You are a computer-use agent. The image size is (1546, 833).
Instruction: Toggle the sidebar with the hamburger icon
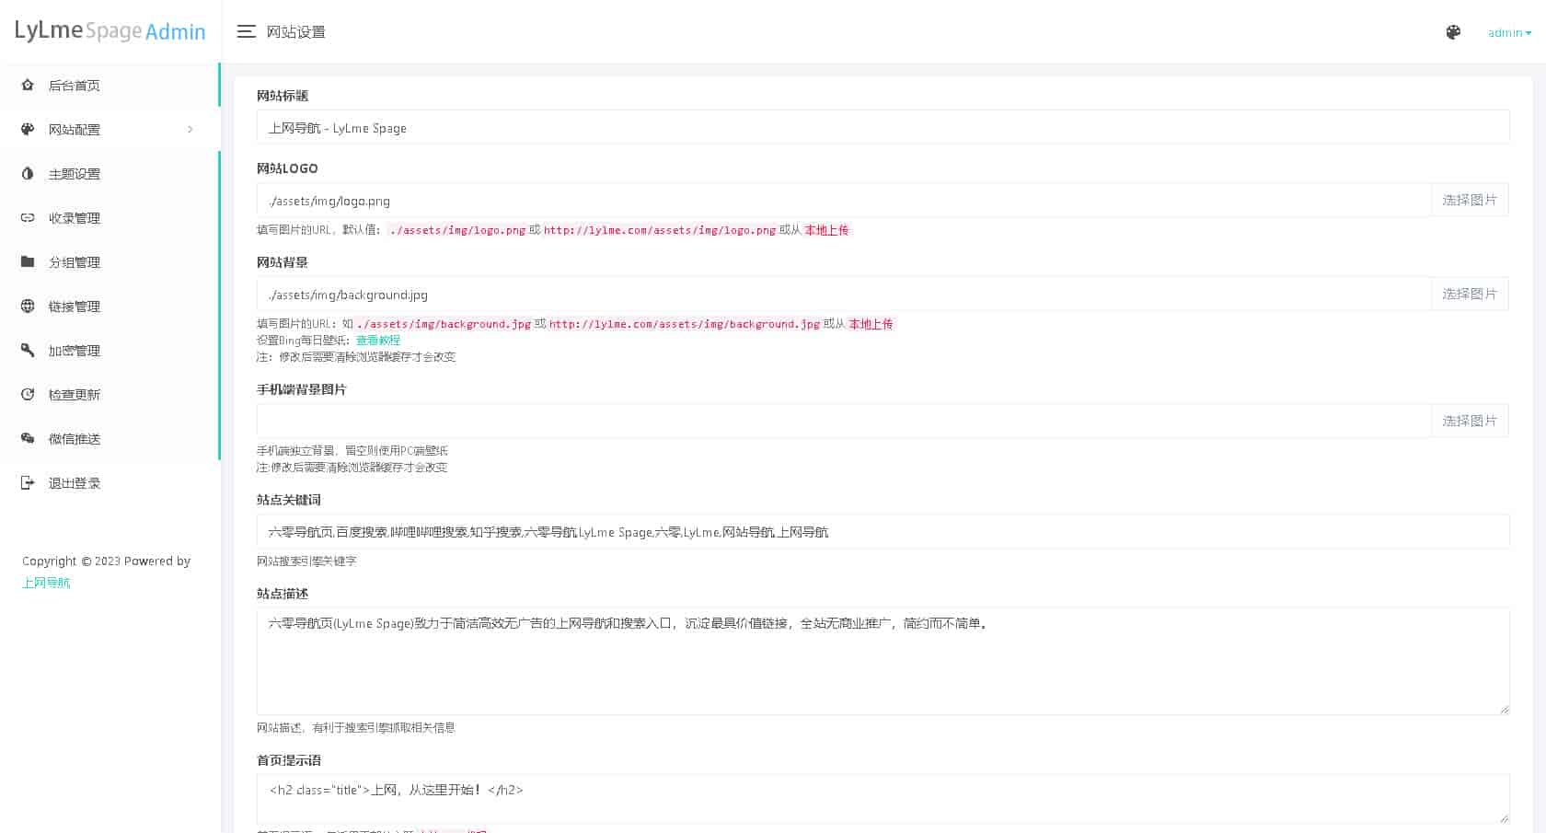coord(246,32)
